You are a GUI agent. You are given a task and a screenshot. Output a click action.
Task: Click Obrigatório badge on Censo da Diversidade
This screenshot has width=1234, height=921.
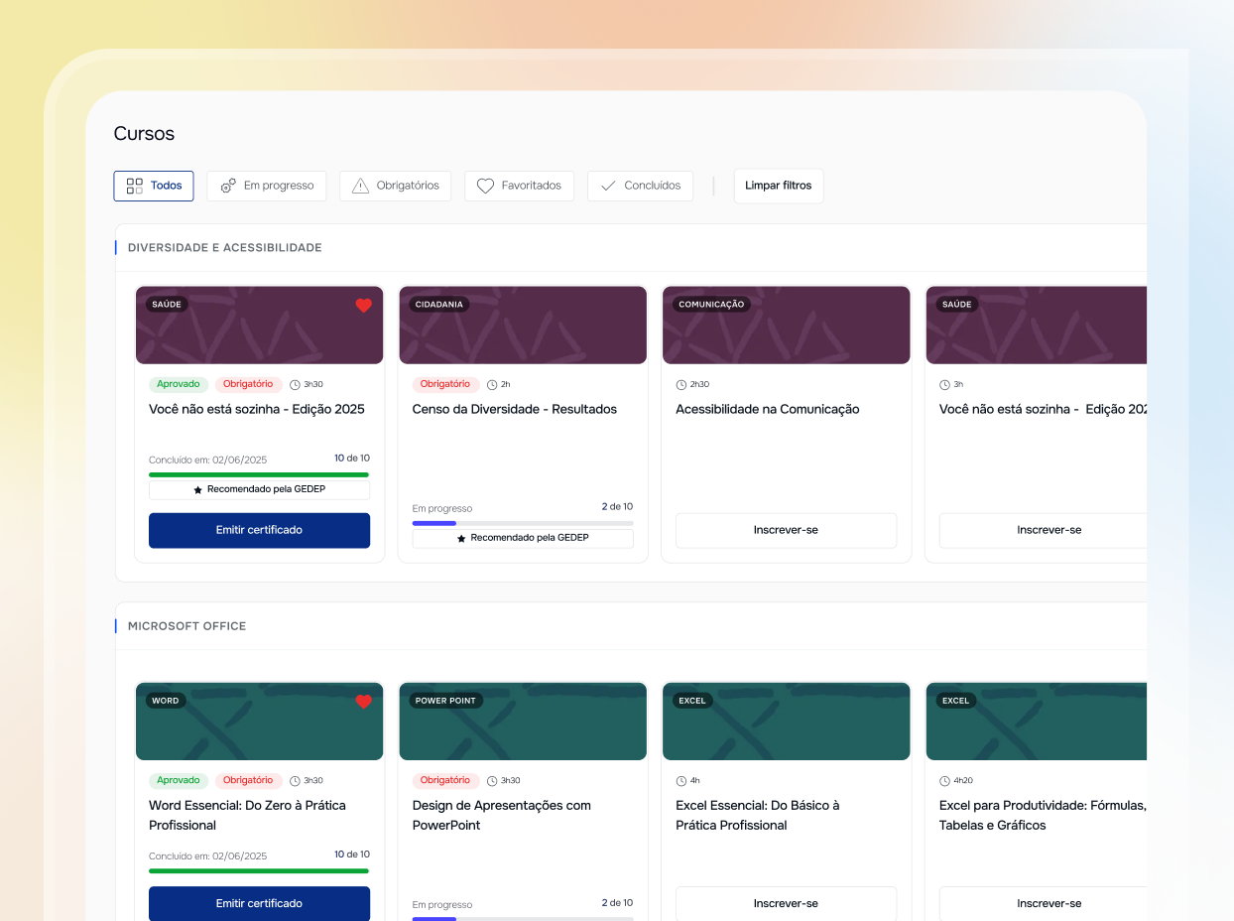click(445, 384)
